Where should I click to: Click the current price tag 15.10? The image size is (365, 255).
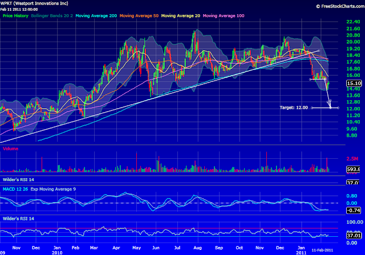point(354,83)
